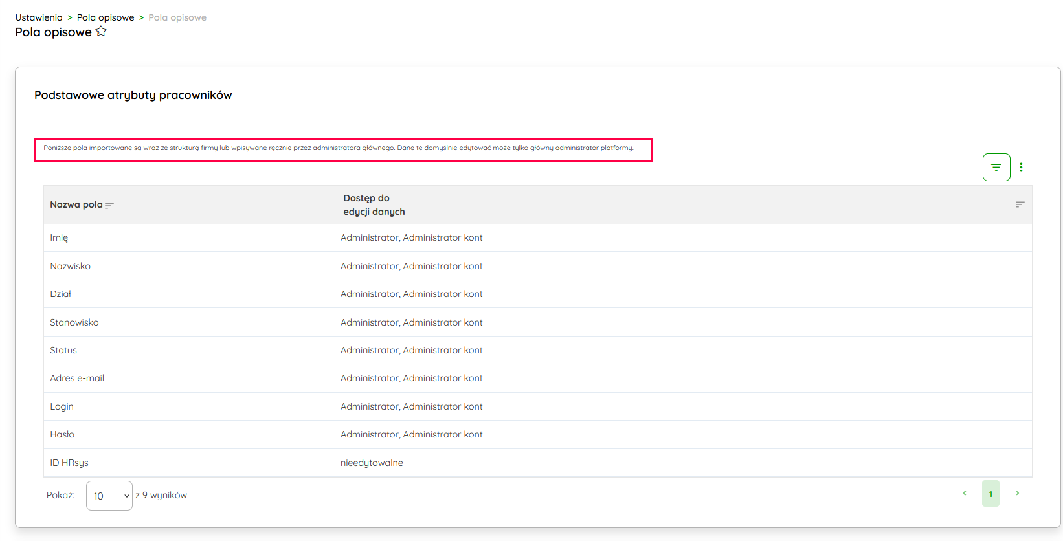This screenshot has height=541, width=1063.
Task: Click the favorite star next to Pola opisowe
Action: click(x=101, y=32)
